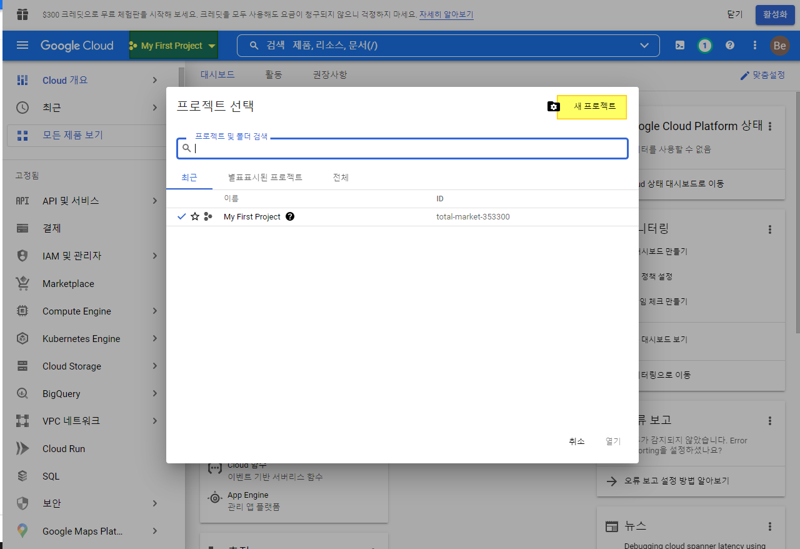The width and height of the screenshot is (800, 549).
Task: Click the Cloud Run icon
Action: tap(22, 448)
